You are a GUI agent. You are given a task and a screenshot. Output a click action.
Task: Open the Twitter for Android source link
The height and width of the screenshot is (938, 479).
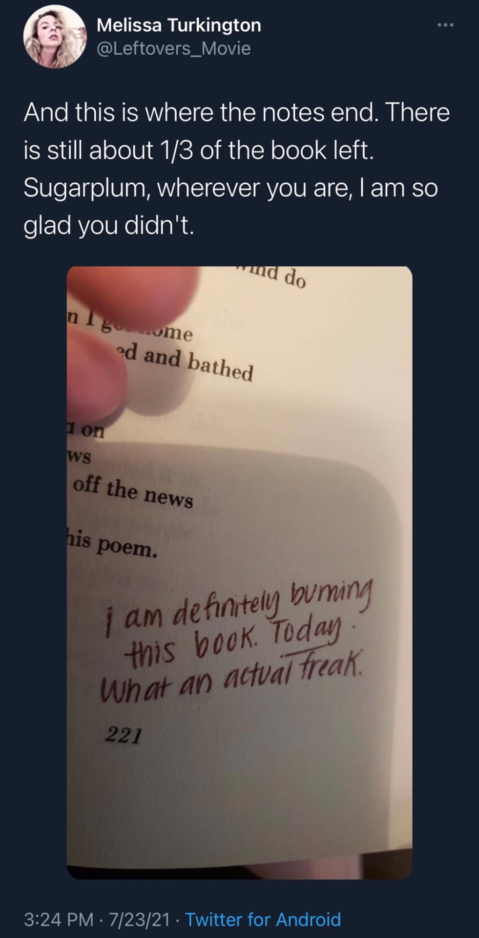click(263, 919)
